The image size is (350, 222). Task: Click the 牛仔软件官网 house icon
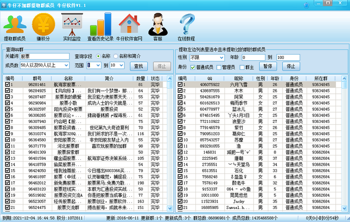click(129, 23)
